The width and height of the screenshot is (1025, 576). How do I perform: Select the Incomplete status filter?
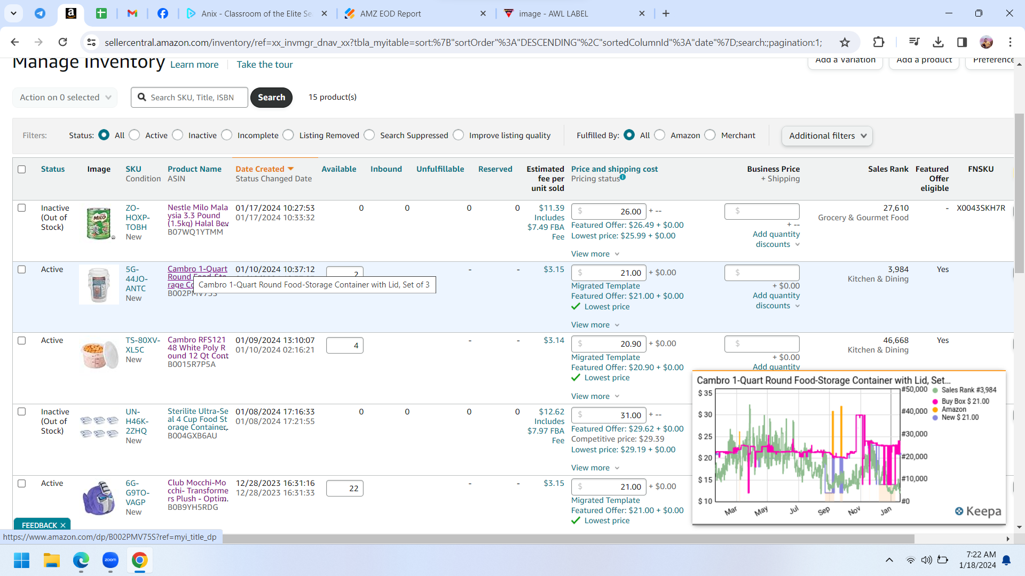pos(227,135)
